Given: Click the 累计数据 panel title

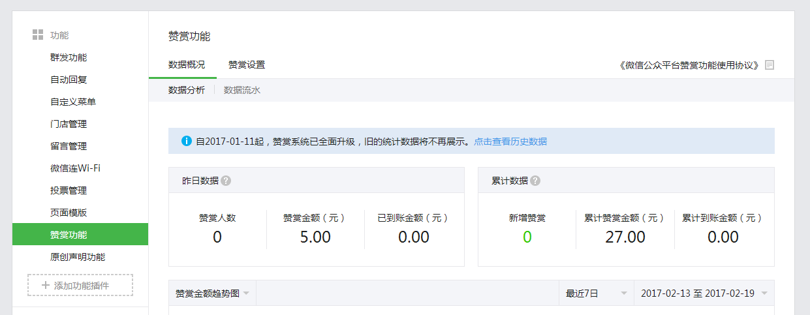Looking at the screenshot, I should (x=510, y=181).
